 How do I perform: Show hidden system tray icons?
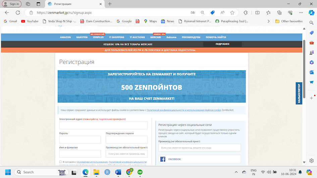tap(236, 172)
